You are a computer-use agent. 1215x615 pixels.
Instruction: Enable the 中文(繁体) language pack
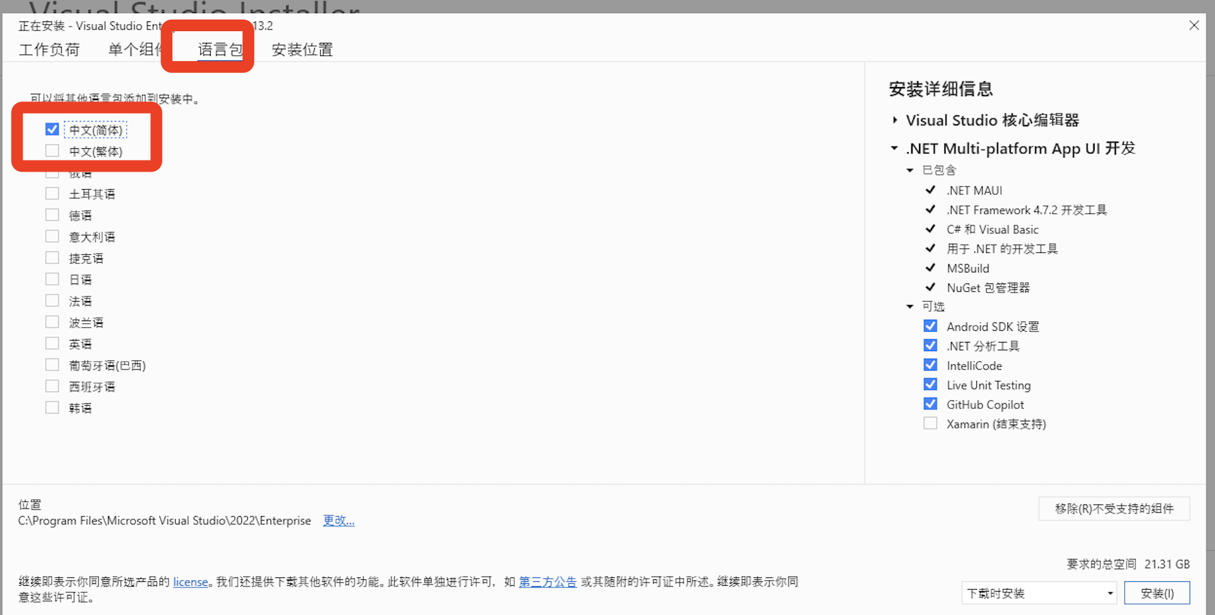click(x=52, y=150)
